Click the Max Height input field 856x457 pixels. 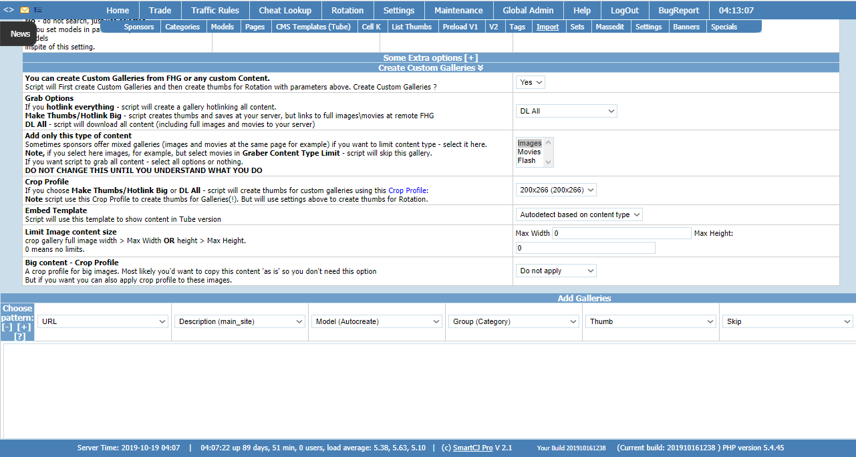[585, 248]
